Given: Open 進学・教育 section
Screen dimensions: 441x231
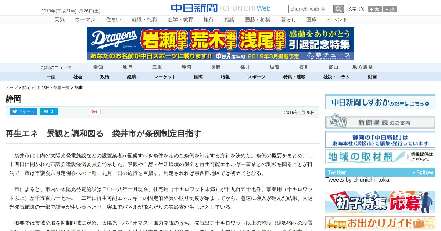Looking at the screenshot, I should 180,20.
